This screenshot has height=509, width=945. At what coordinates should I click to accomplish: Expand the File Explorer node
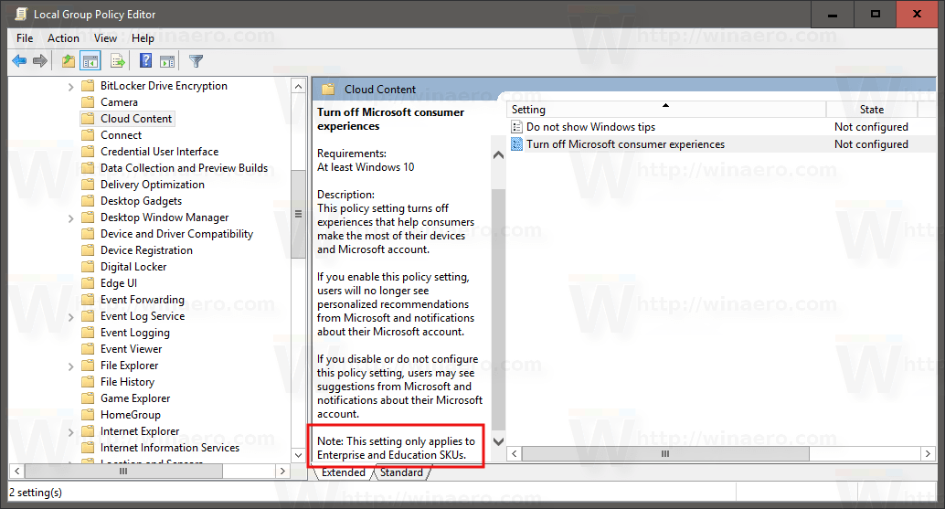click(x=70, y=366)
